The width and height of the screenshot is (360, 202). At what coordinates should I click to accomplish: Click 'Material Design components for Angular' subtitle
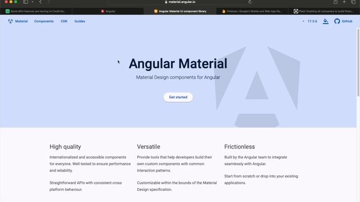click(x=178, y=77)
